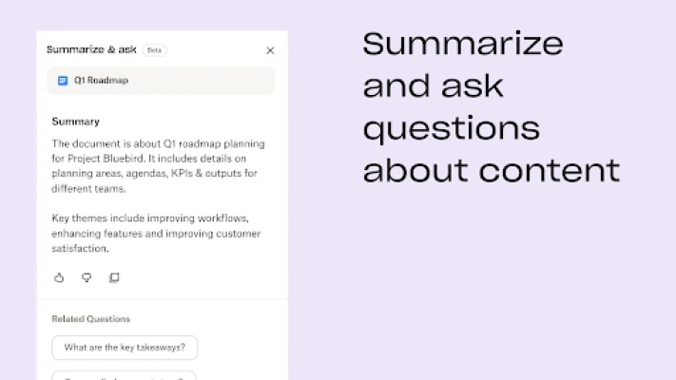Open the Q1 Roadmap file name
Screen dimensions: 676x380
point(101,81)
